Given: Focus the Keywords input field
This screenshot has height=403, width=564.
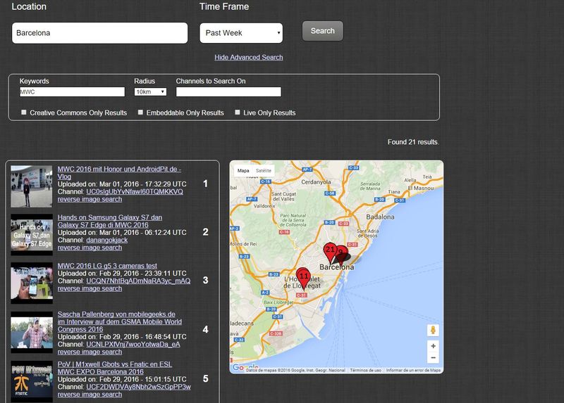Looking at the screenshot, I should coord(73,92).
